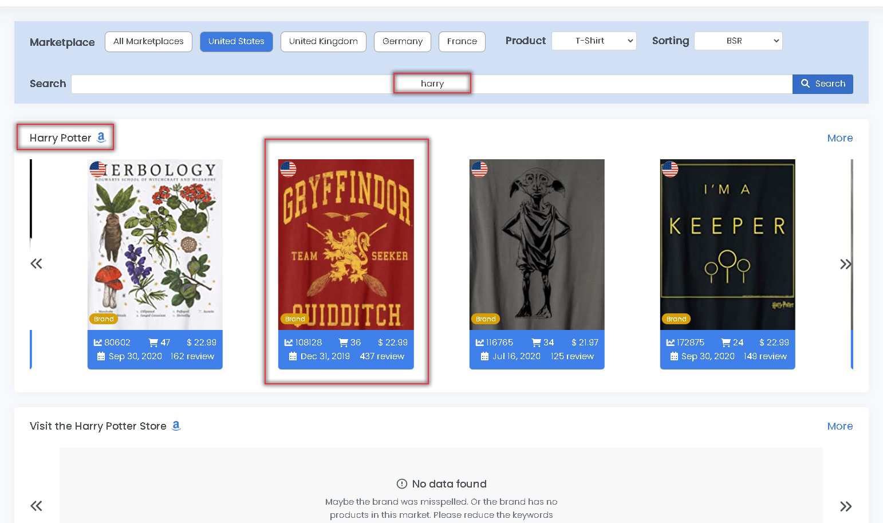The image size is (883, 523).
Task: Select the United States marketplace
Action: (x=236, y=41)
